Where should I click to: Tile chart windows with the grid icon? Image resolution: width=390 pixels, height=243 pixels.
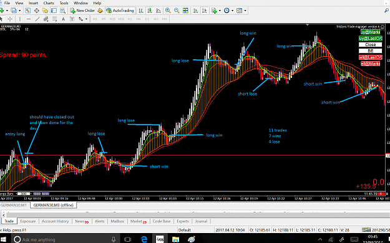[x=185, y=11]
